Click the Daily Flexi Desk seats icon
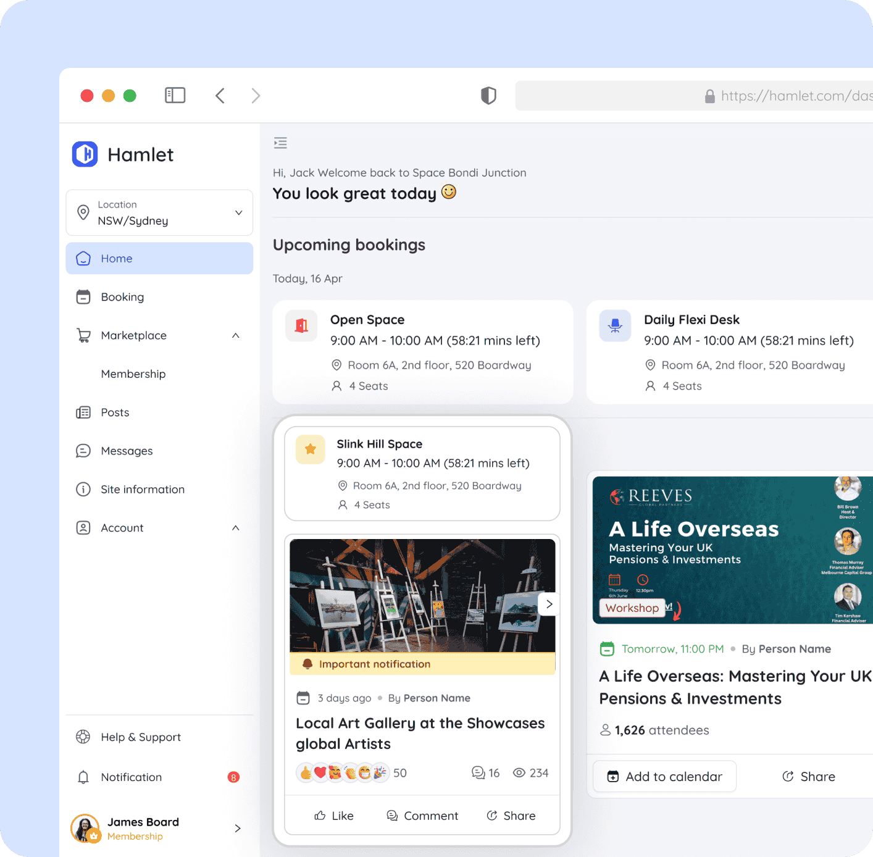This screenshot has width=873, height=857. pos(650,387)
